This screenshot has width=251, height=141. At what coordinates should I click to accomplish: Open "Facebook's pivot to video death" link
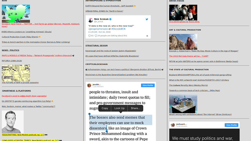[x=20, y=96]
